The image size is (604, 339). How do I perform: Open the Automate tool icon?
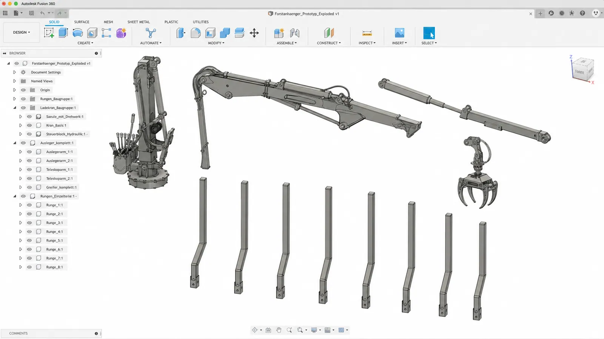(x=151, y=33)
